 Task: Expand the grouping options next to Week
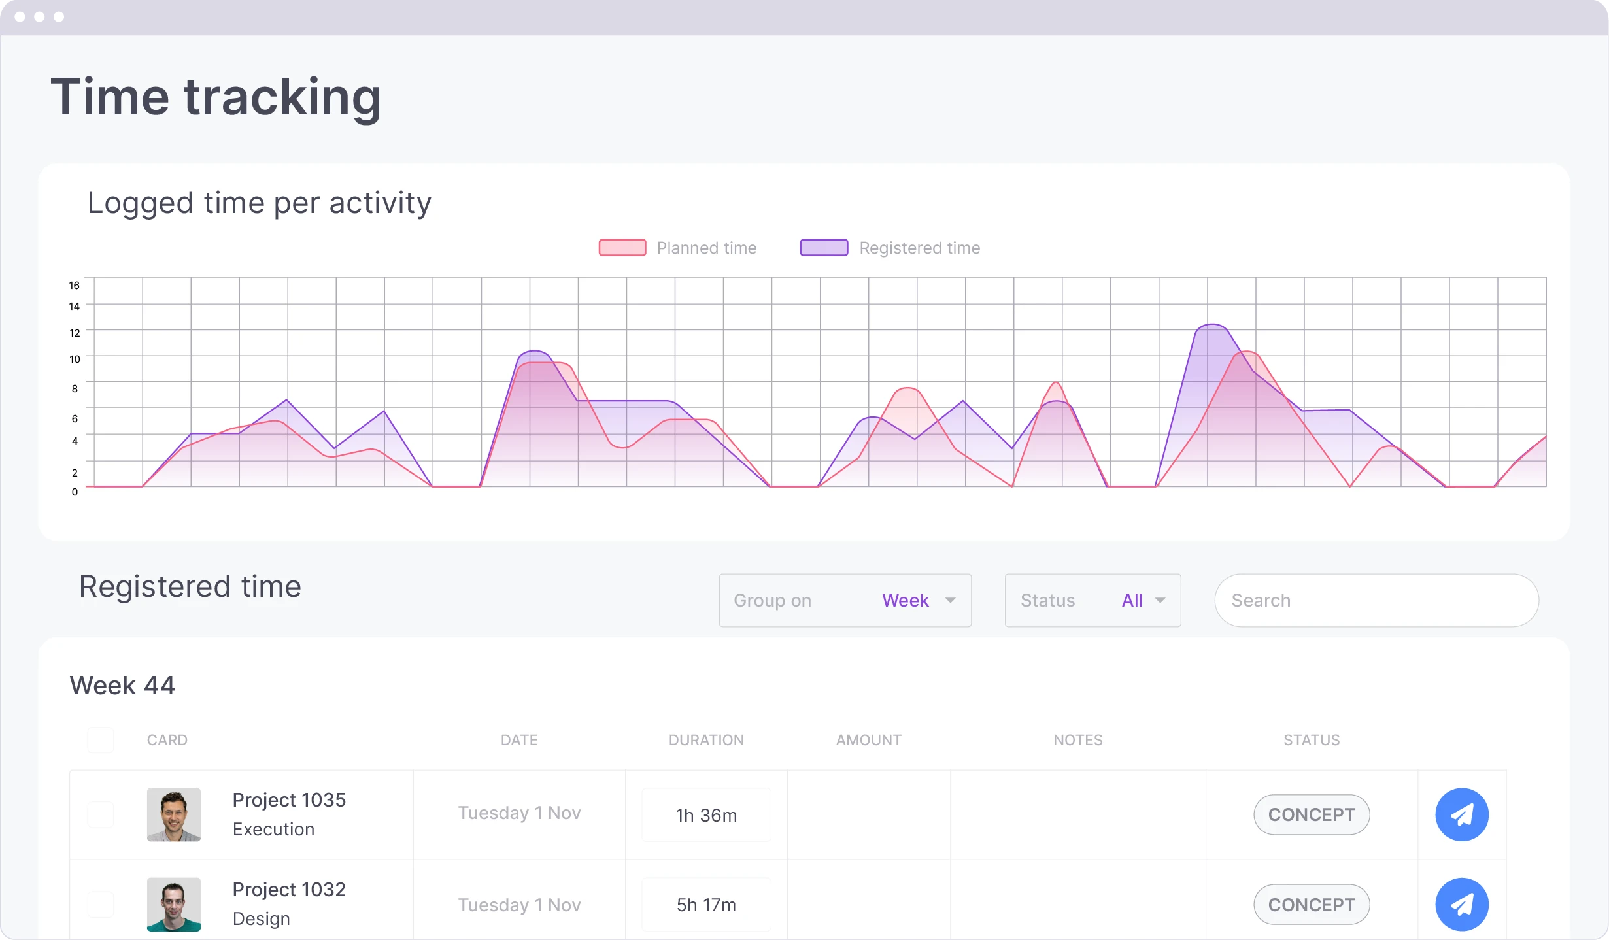[951, 600]
